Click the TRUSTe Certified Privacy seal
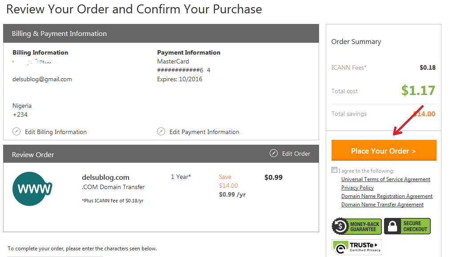This screenshot has width=453, height=257. click(356, 247)
